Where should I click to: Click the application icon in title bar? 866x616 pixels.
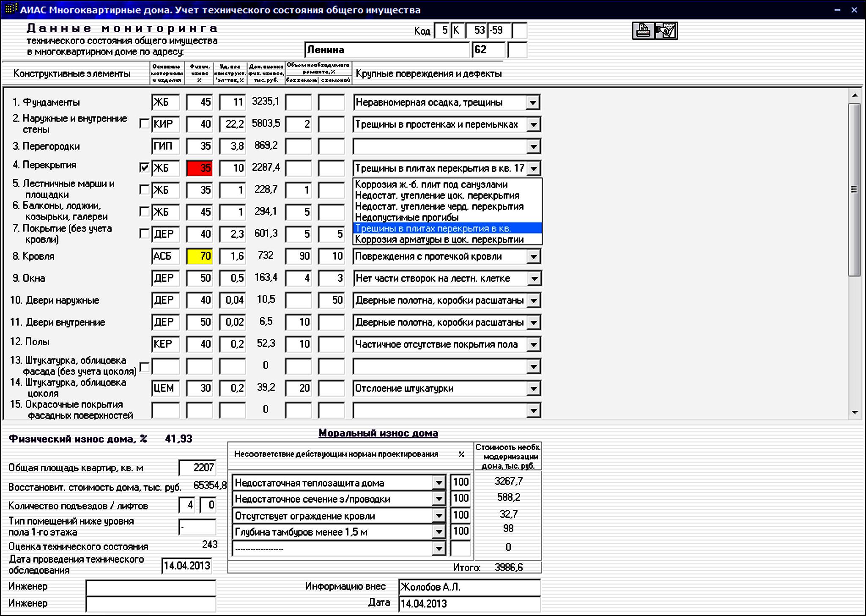coord(11,9)
